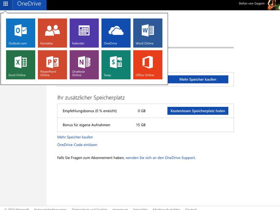Screen dimensions: 280x210
Task: Open the Kontakte app tile
Action: point(52,33)
